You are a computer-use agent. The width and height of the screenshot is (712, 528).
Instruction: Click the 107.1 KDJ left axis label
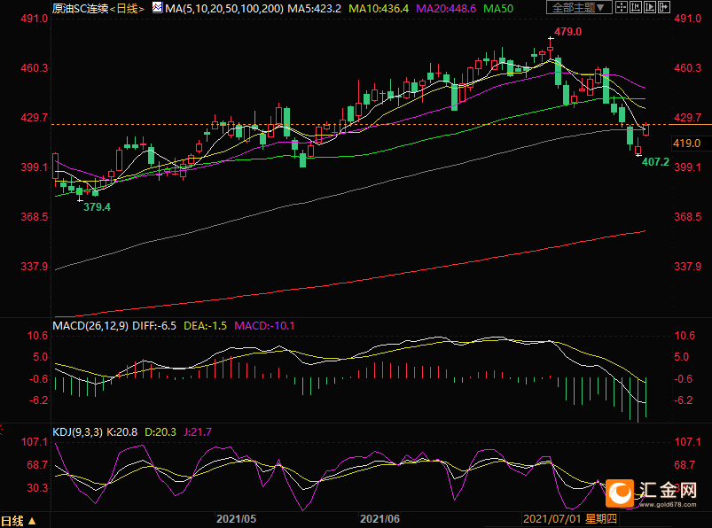coord(34,442)
